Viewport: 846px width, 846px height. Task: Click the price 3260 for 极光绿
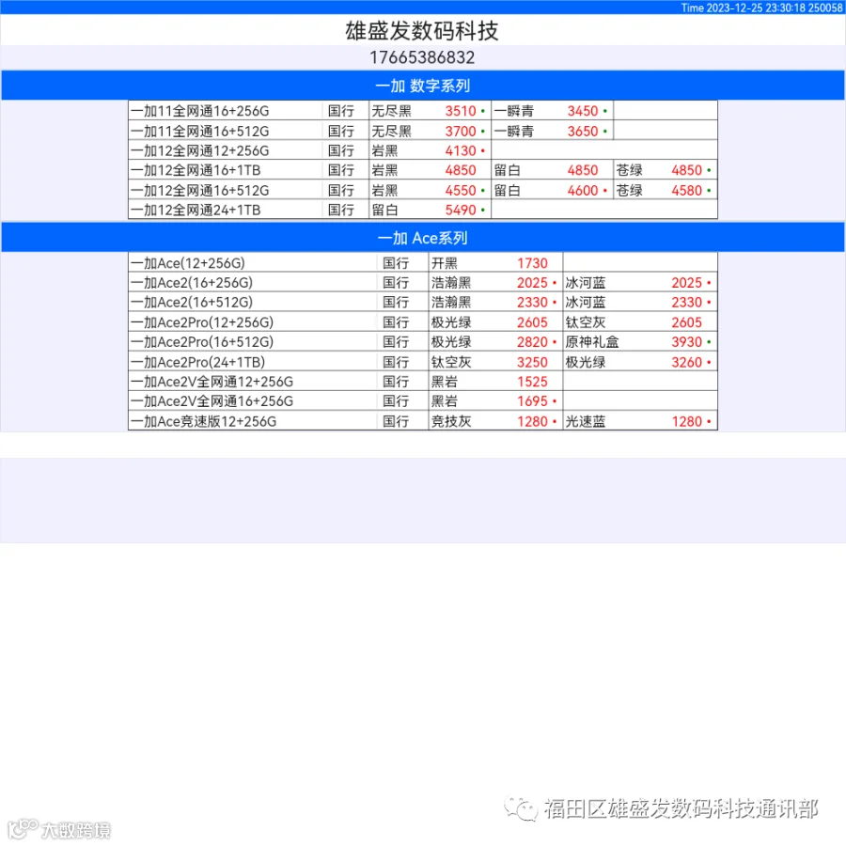(x=687, y=362)
